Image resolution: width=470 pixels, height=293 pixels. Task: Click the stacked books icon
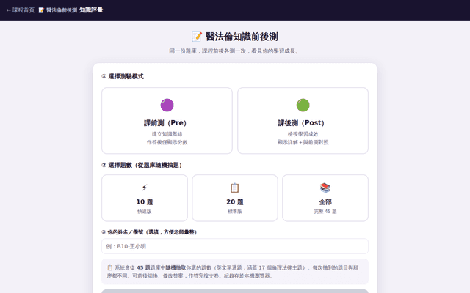(325, 188)
